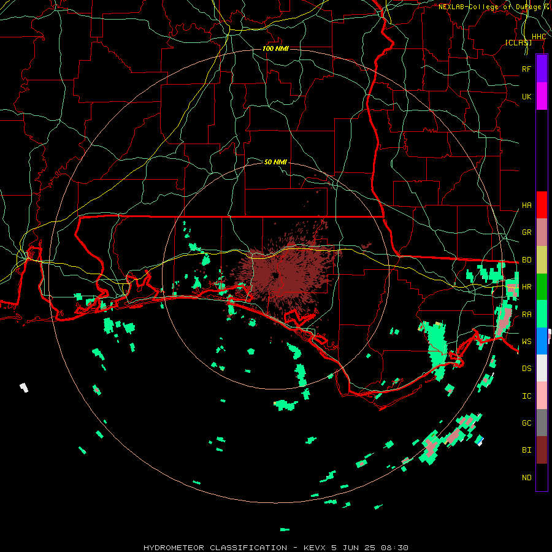Pick the RA bright green legend swatch
552x552 pixels.
click(542, 314)
